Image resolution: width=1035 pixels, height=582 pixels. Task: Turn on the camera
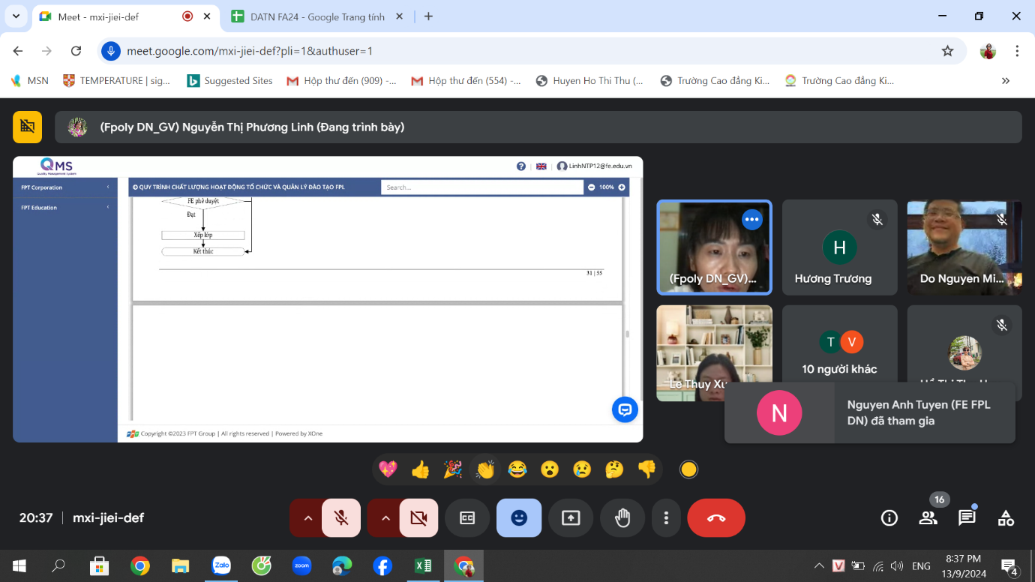point(418,518)
